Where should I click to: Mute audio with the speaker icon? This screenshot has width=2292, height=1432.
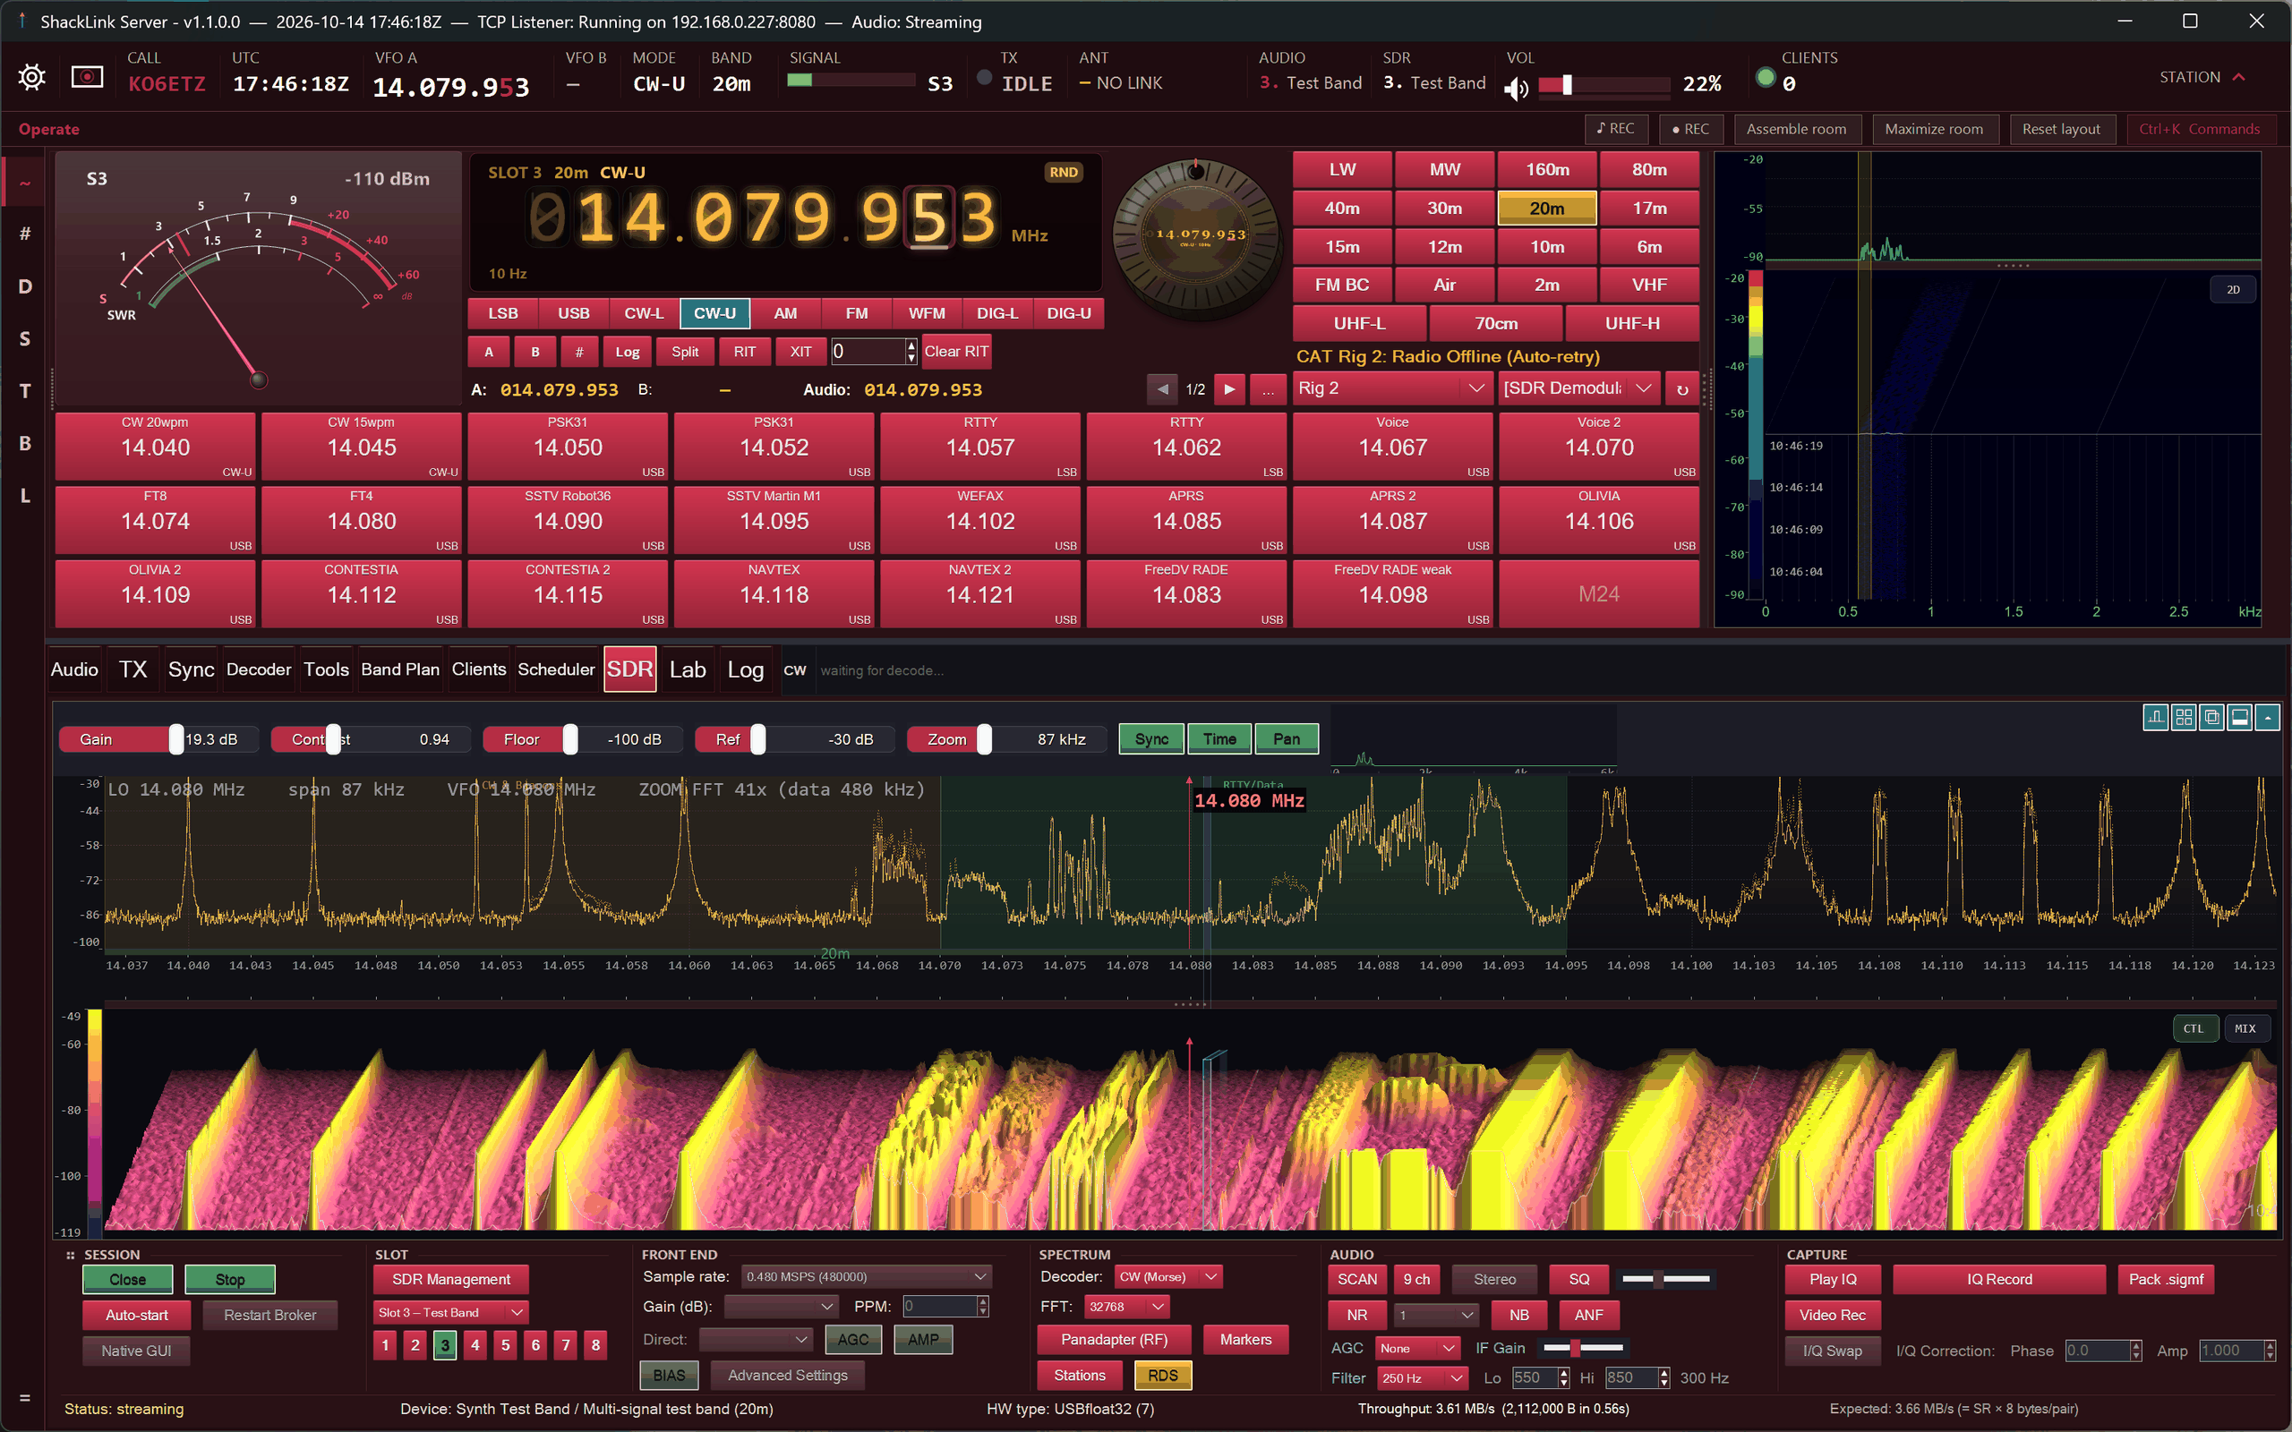[x=1517, y=88]
